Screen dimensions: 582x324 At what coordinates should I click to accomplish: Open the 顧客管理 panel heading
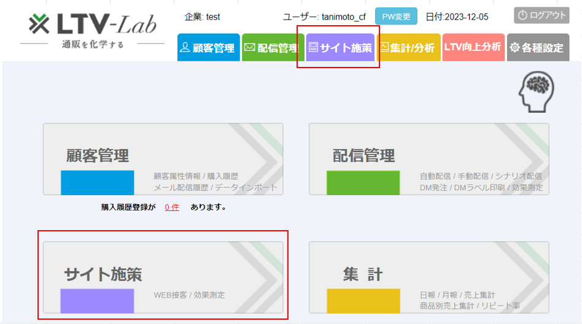coord(98,155)
